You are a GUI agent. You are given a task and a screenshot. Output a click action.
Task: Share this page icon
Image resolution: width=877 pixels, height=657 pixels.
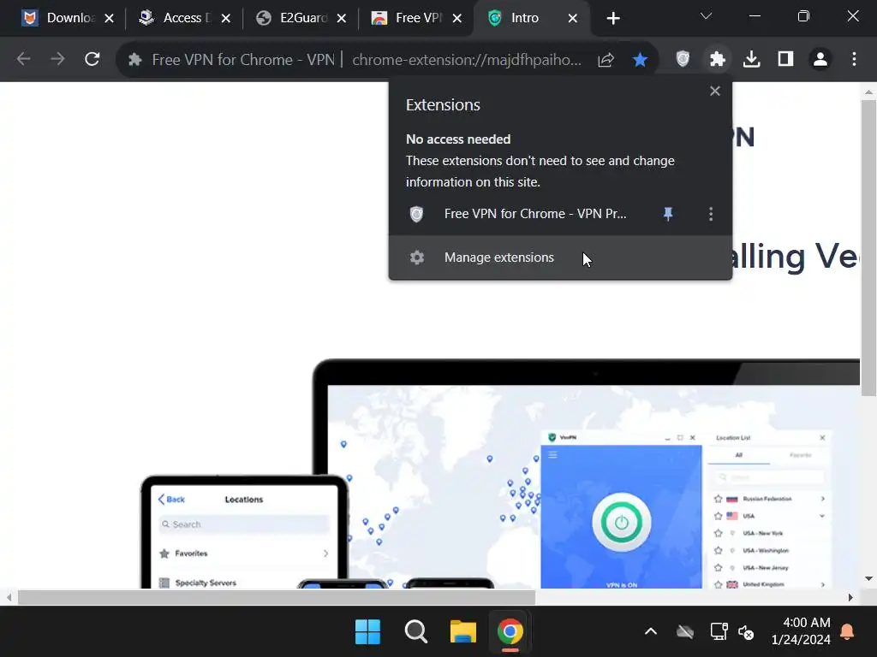click(x=606, y=59)
